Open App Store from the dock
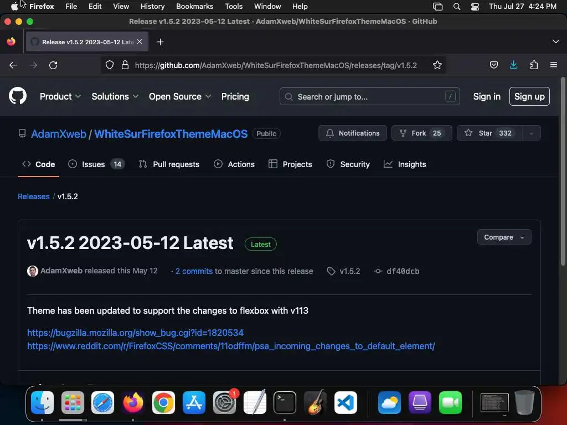The width and height of the screenshot is (567, 425). [x=194, y=402]
